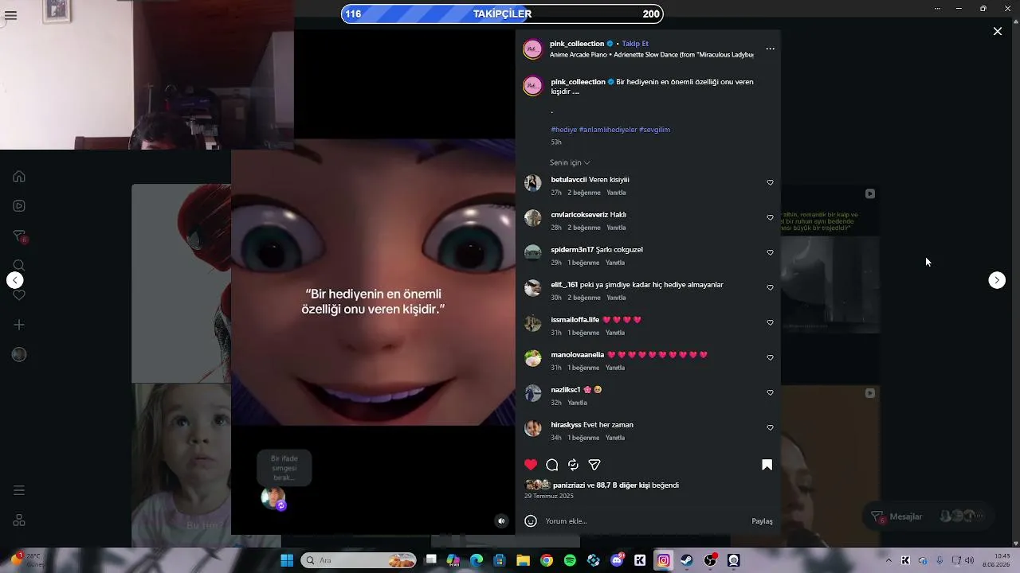Open the Anime Arcade Piano audio link
Screen dimensions: 1020x573
tap(651, 55)
